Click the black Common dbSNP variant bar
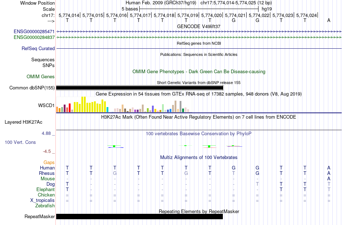This screenshot has height=225, width=342. click(x=140, y=88)
